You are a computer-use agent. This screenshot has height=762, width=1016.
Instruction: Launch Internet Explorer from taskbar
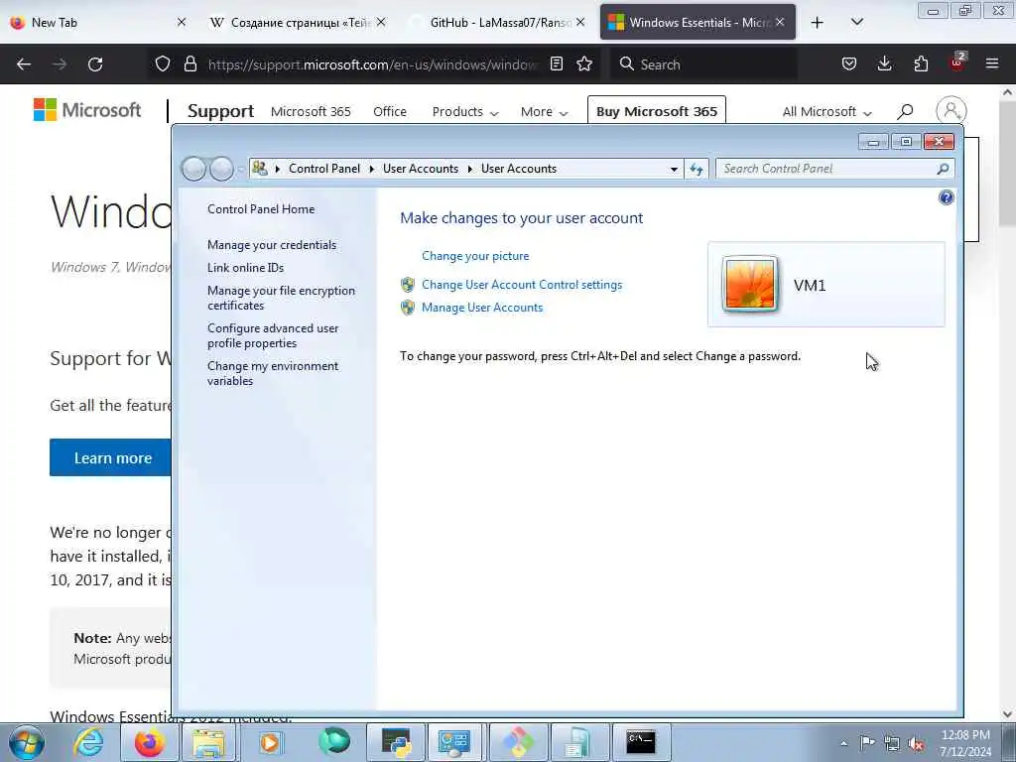pos(88,742)
